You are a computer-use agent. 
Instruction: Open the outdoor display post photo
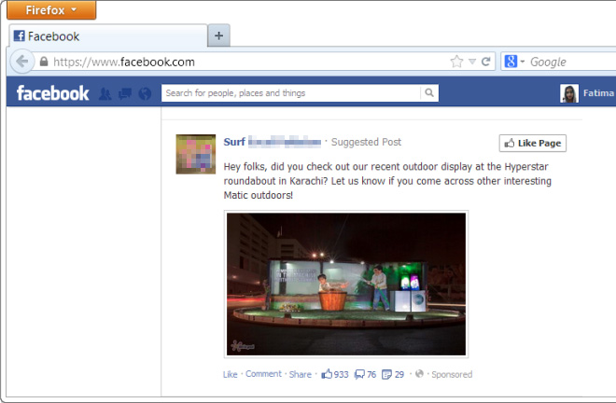(346, 284)
